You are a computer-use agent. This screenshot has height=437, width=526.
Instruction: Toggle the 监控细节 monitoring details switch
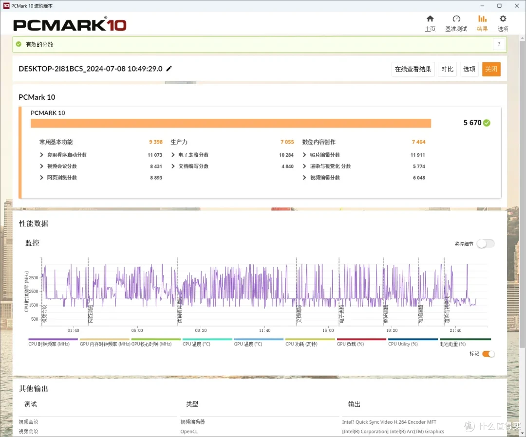486,244
